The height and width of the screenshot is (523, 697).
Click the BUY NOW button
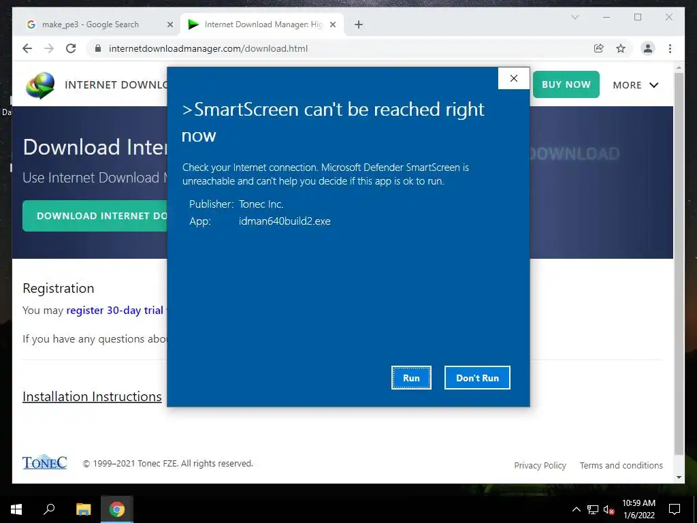(566, 84)
